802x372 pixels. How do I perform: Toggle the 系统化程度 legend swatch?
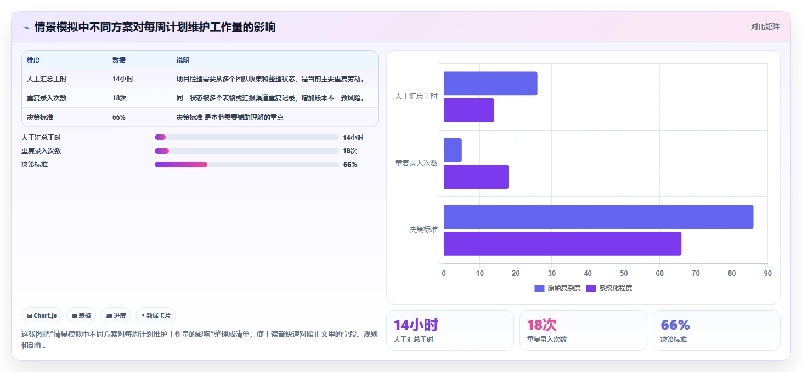591,288
